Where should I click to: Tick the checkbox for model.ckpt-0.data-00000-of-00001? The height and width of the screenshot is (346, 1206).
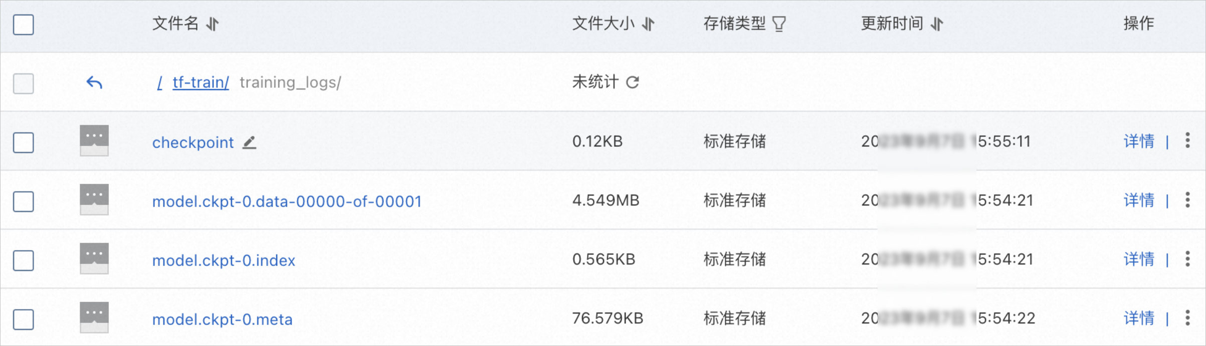(24, 201)
